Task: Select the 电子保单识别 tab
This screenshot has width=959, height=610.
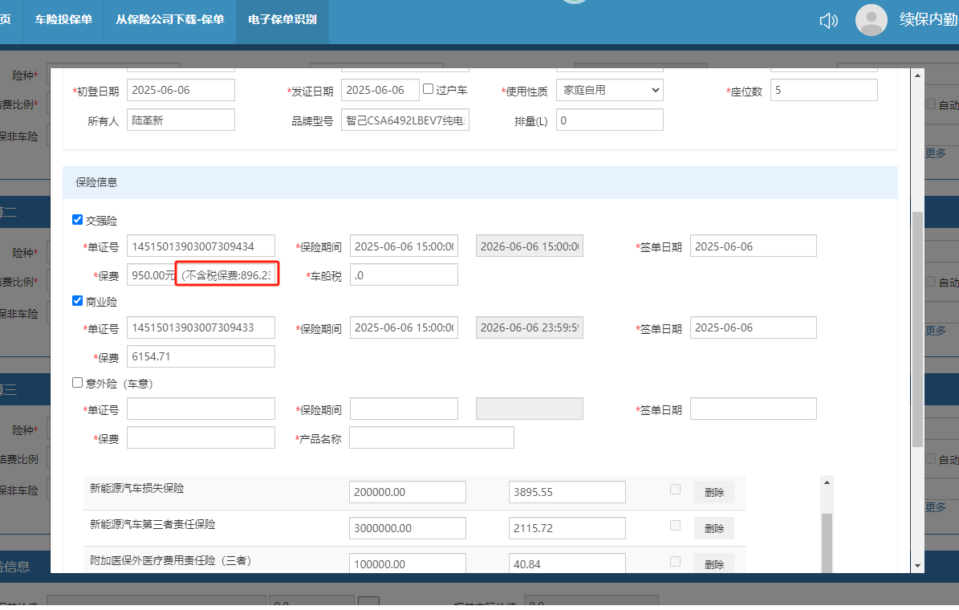Action: [x=282, y=19]
